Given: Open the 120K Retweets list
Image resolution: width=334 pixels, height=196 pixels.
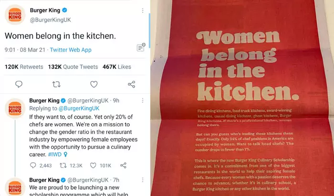Looking at the screenshot, I should pos(24,67).
